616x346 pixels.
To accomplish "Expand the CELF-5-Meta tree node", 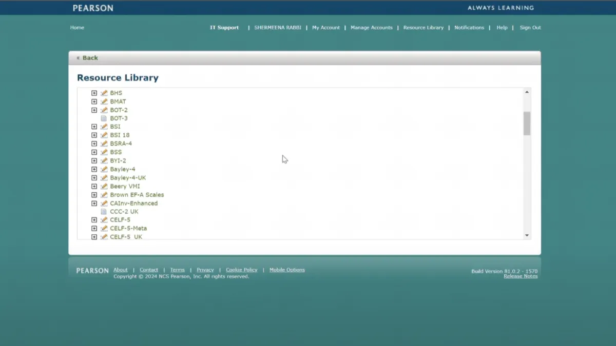I will [x=94, y=229].
